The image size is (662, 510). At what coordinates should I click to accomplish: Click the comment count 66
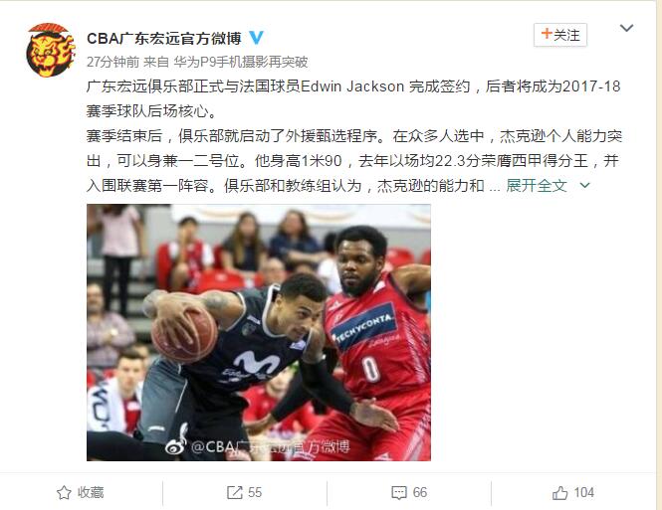click(420, 492)
